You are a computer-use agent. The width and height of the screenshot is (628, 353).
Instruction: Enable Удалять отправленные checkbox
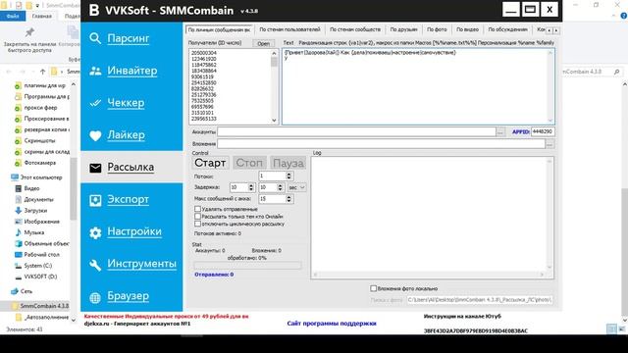[x=197, y=209]
